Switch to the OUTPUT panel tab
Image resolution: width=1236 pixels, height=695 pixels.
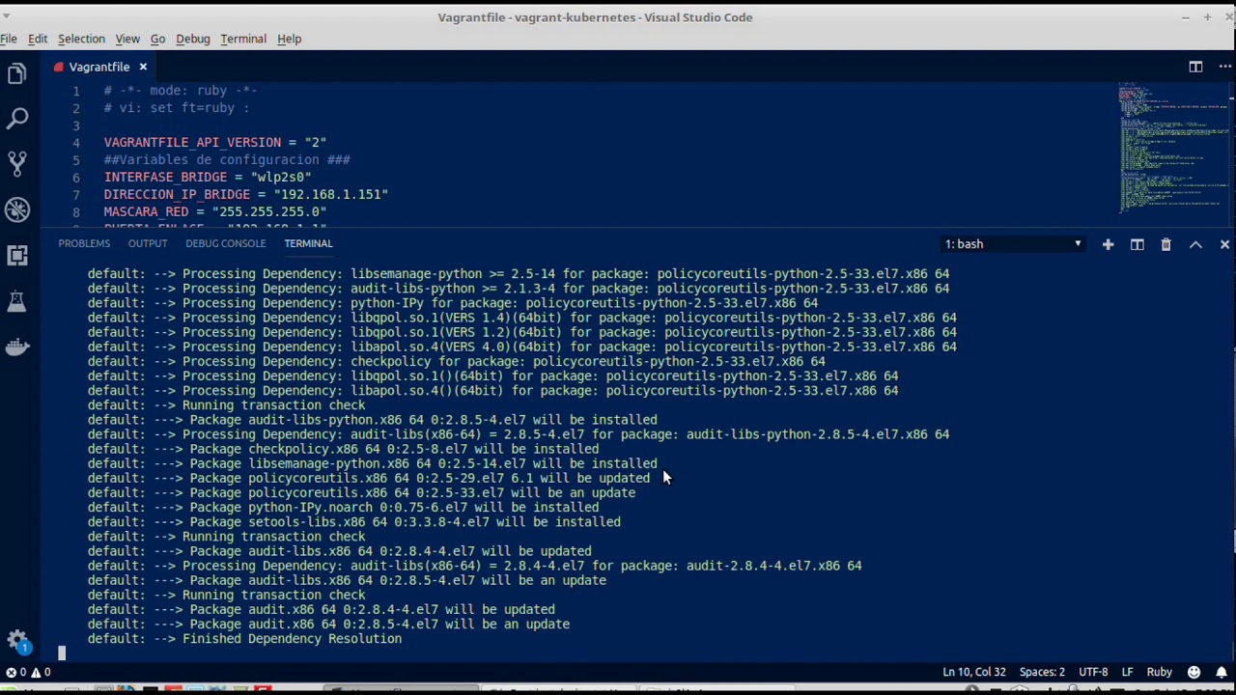[148, 243]
